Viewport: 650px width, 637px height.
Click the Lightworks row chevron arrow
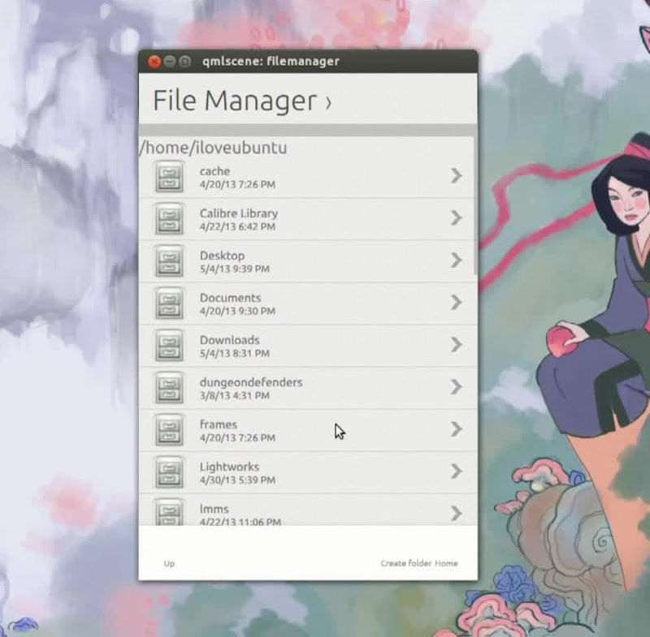[456, 471]
